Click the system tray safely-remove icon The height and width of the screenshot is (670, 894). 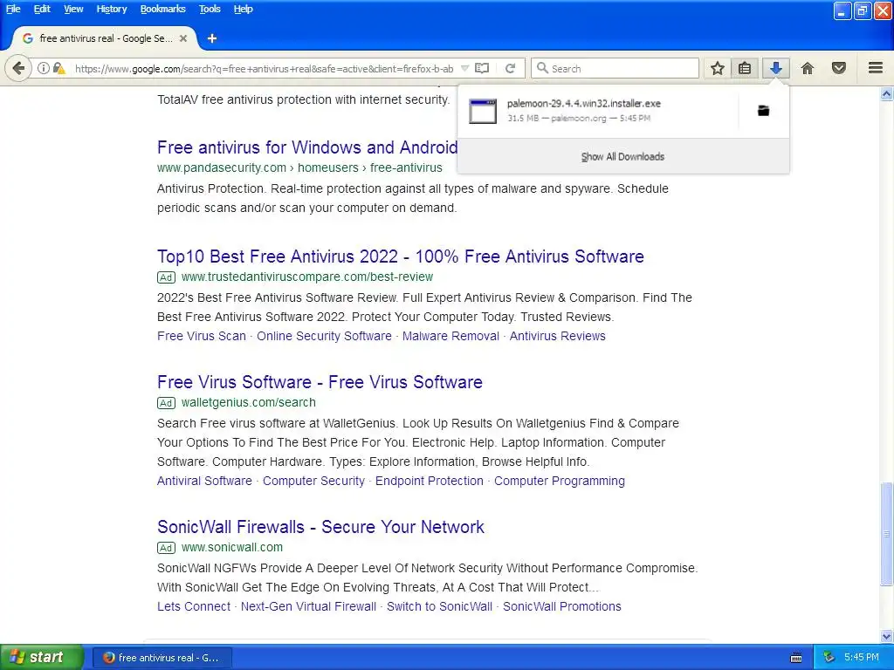pyautogui.click(x=829, y=657)
